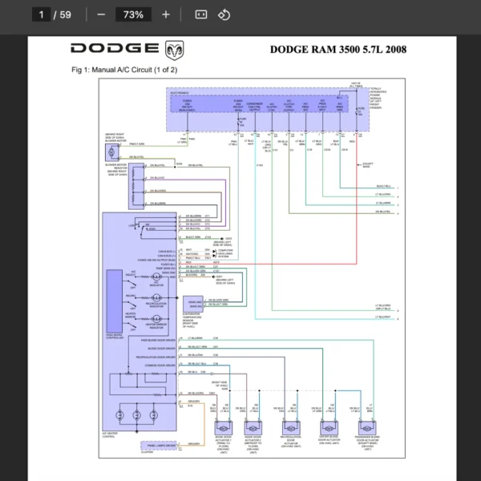Click the Dodge ram head emblem
Viewport: 481px width, 481px height.
175,50
